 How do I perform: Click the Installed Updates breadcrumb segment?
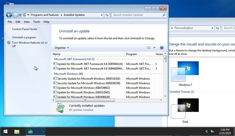pos(74,15)
